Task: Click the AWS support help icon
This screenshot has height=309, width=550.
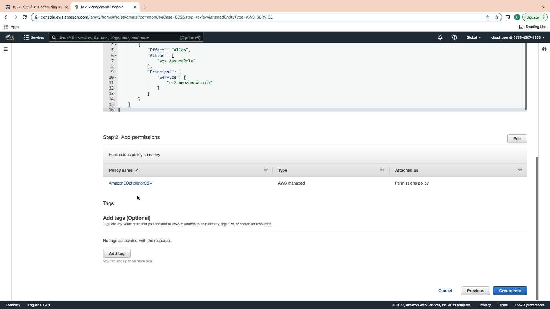Action: [x=455, y=37]
